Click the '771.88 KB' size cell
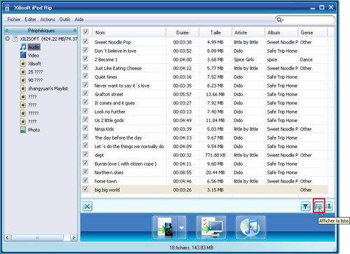This screenshot has width=350, height=254. 215,155
